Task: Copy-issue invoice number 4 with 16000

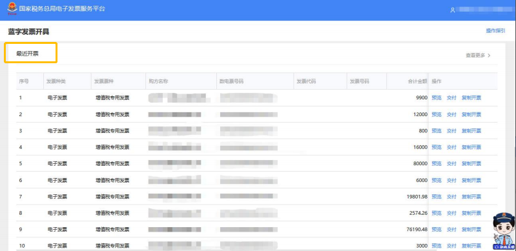Action: pyautogui.click(x=471, y=147)
